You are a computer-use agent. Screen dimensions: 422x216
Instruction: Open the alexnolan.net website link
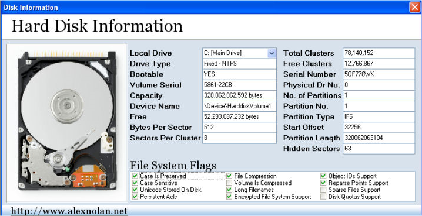click(69, 211)
